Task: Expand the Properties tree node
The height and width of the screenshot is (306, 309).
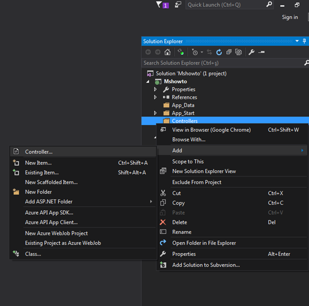Action: 155,89
